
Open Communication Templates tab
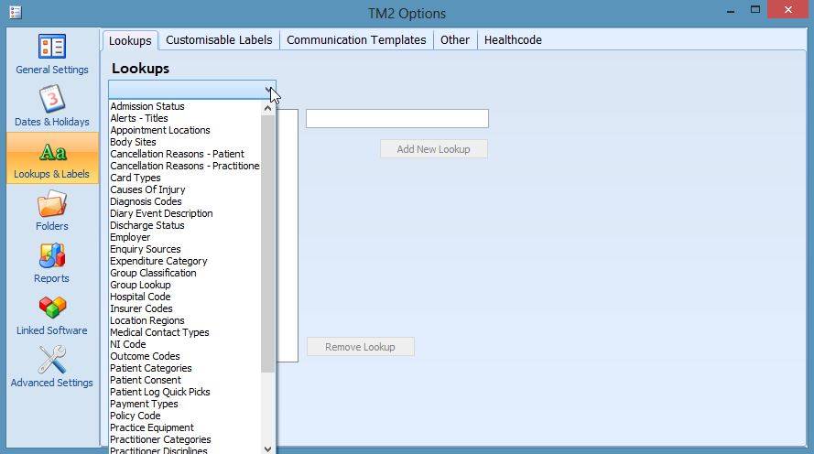[356, 40]
